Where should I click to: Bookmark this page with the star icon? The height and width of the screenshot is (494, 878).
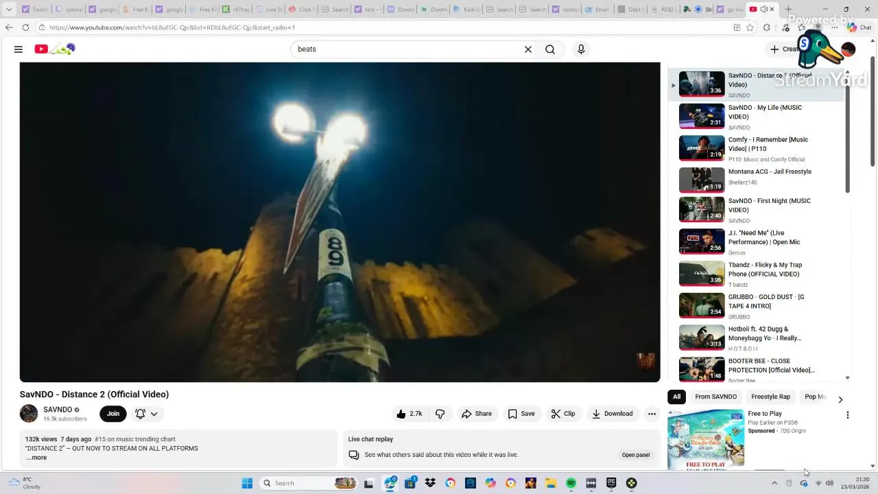(750, 27)
